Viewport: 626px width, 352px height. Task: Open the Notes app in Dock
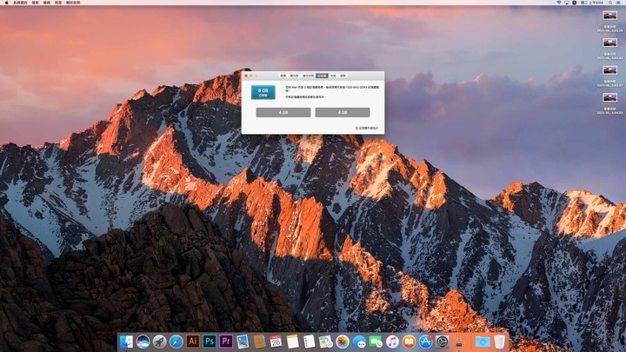(x=293, y=342)
